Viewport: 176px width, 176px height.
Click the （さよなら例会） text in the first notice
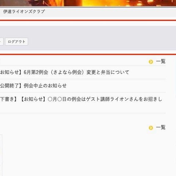[x=67, y=72]
